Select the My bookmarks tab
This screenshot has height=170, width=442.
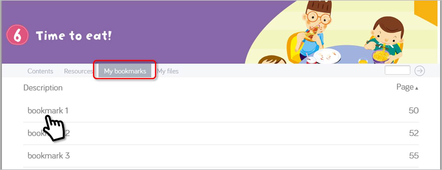tap(125, 71)
